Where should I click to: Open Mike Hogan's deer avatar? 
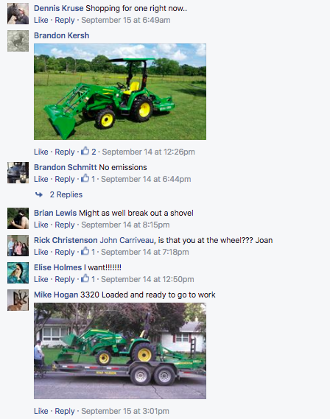pyautogui.click(x=18, y=300)
